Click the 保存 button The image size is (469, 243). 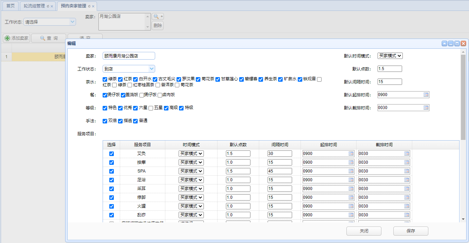click(x=411, y=231)
